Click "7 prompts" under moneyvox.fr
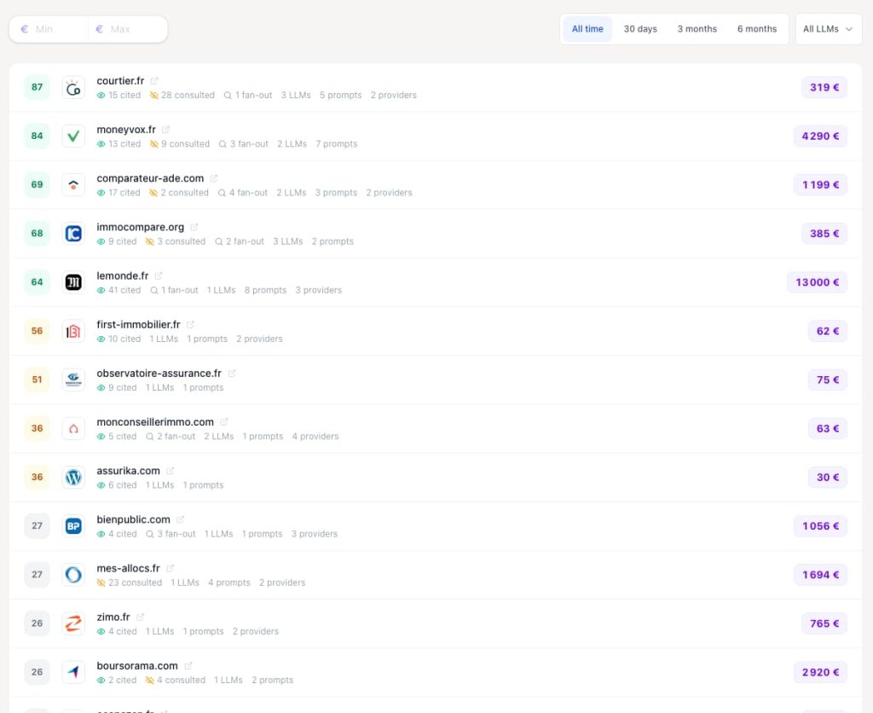The width and height of the screenshot is (873, 713). 336,144
